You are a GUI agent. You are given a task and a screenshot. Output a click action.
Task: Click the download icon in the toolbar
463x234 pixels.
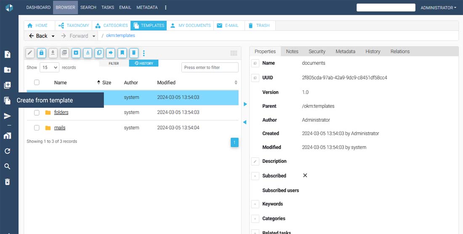[x=53, y=53]
